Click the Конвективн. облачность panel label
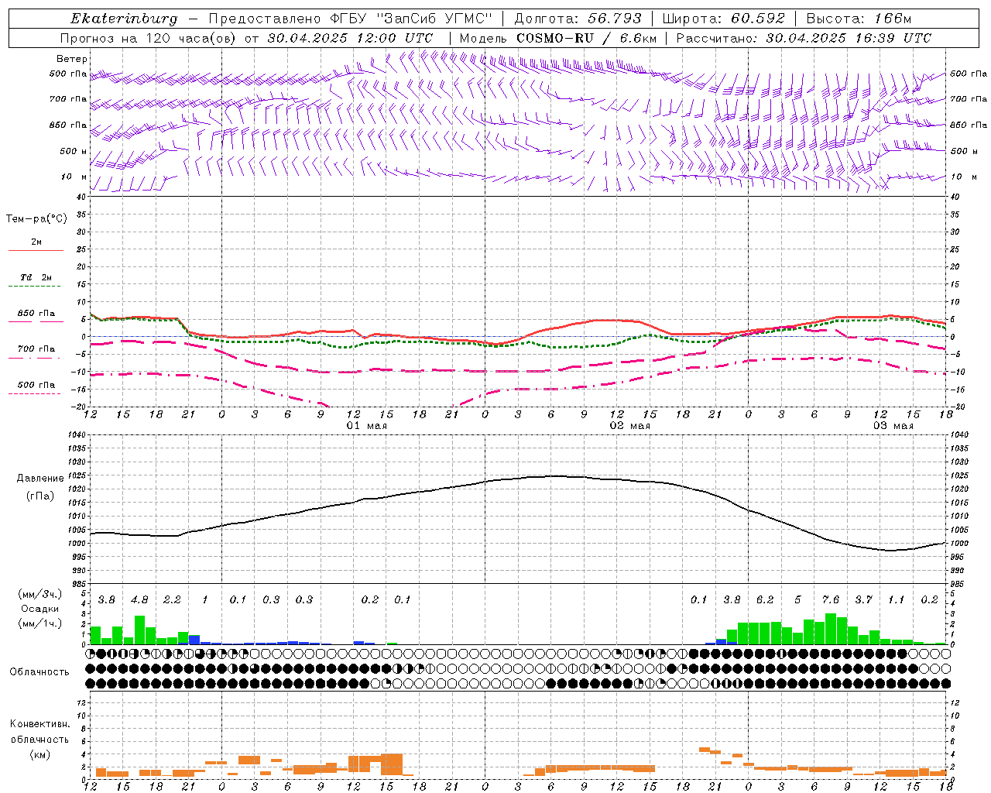Image resolution: width=991 pixels, height=793 pixels. 39,732
